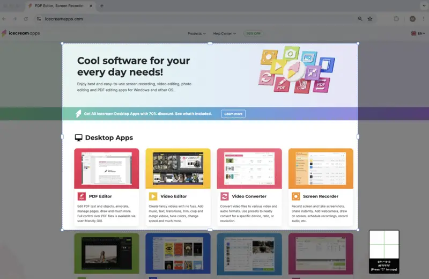Click the app icons cluster hero illustration
429x279 pixels.
[297, 70]
